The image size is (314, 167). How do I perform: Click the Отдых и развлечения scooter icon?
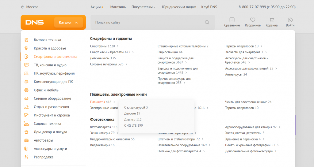[26, 107]
